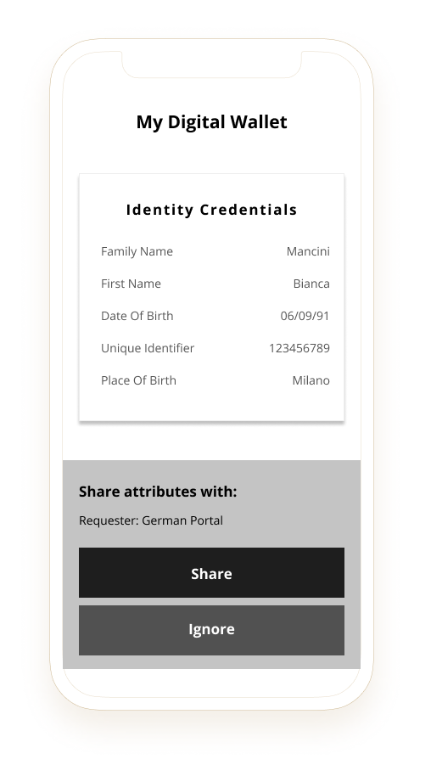Click the Mancini family name value
Image resolution: width=431 pixels, height=776 pixels.
(308, 251)
